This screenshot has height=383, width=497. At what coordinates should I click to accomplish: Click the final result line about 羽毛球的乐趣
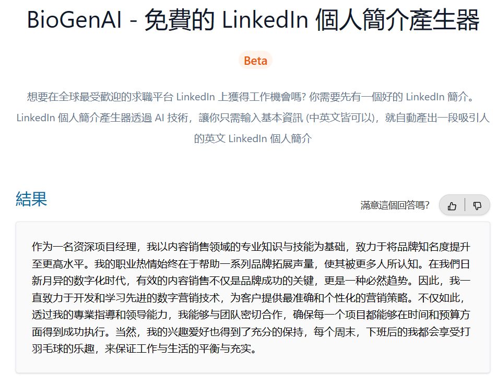[x=144, y=349]
